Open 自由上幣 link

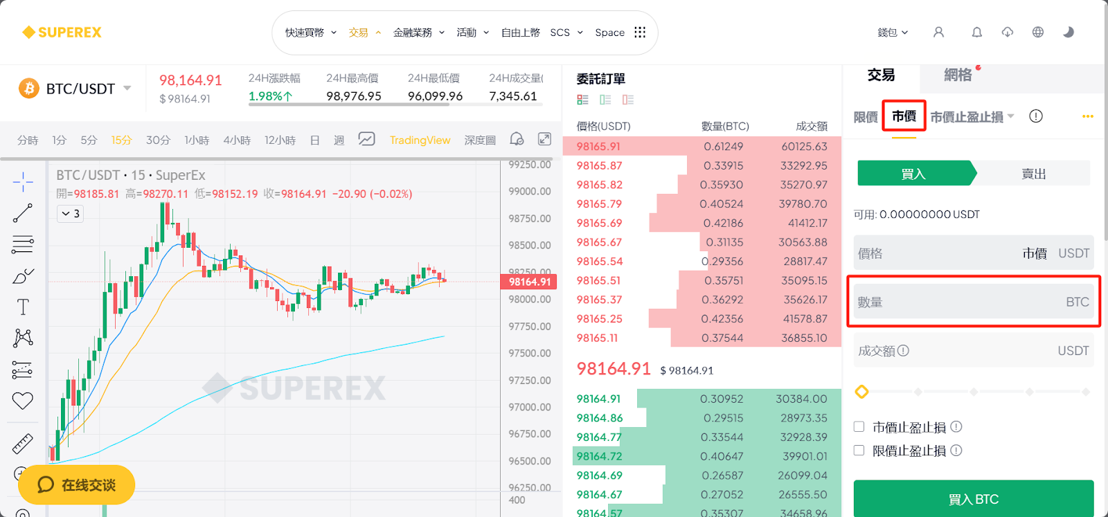pyautogui.click(x=520, y=33)
